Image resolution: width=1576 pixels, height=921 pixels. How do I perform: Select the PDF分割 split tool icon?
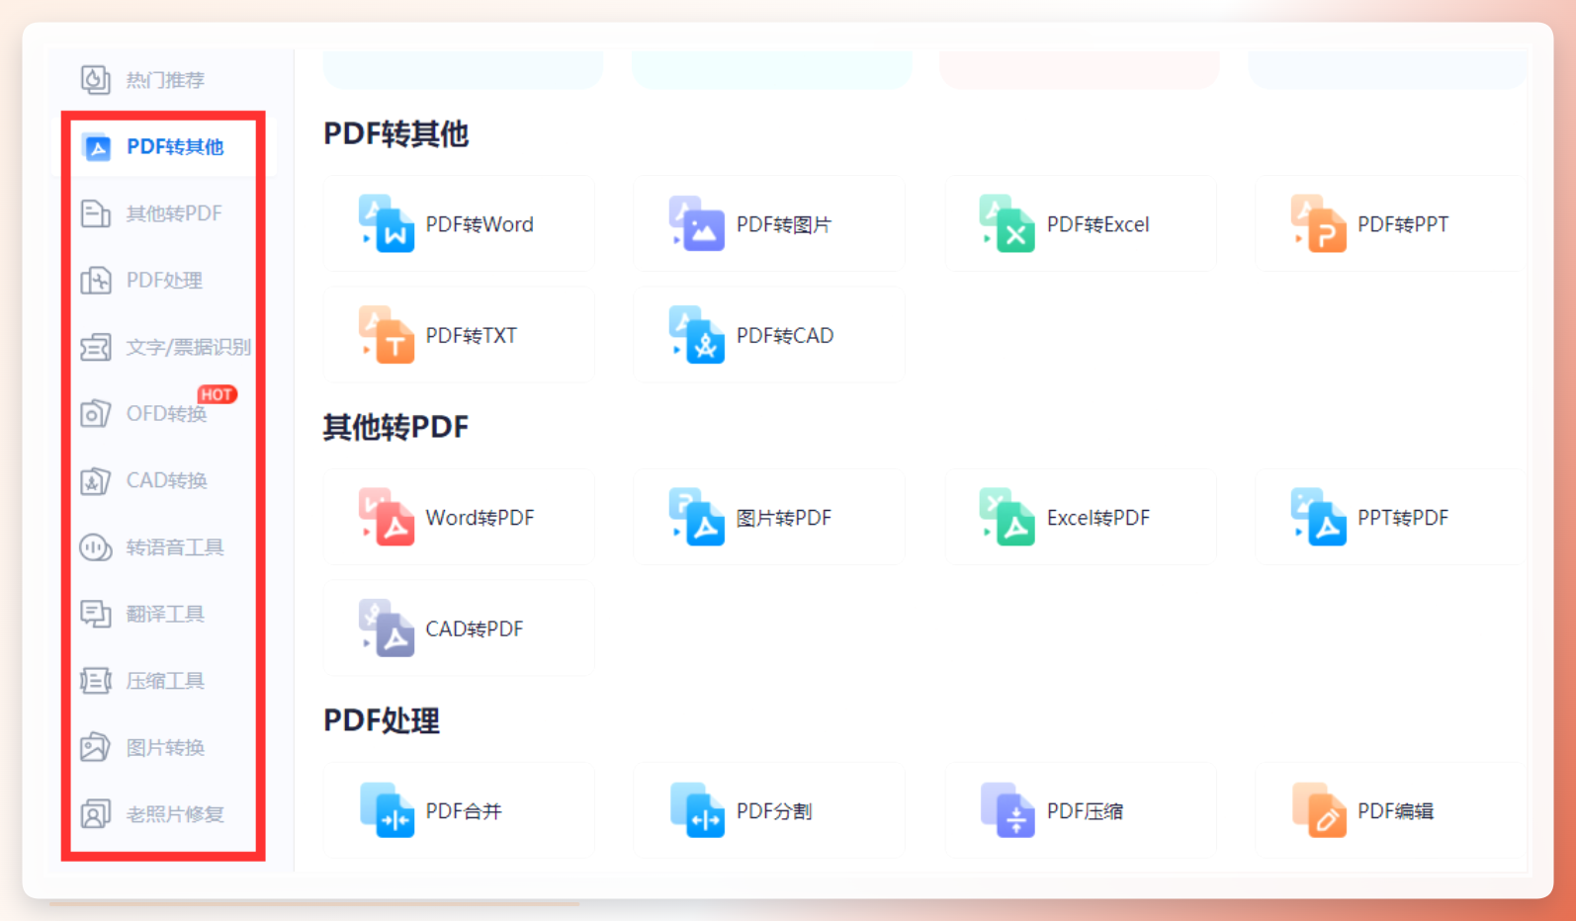pyautogui.click(x=697, y=810)
